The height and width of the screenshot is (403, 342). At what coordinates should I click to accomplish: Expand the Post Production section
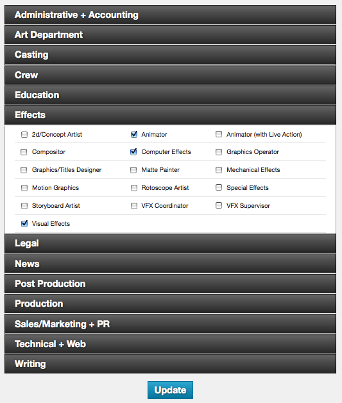170,284
